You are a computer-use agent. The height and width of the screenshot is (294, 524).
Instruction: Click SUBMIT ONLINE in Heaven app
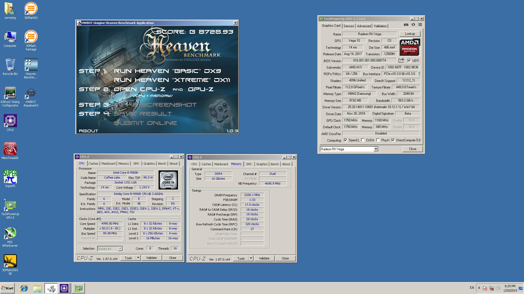(145, 123)
